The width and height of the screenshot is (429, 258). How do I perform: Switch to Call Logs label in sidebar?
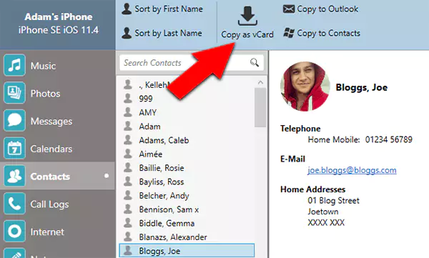[x=49, y=204]
